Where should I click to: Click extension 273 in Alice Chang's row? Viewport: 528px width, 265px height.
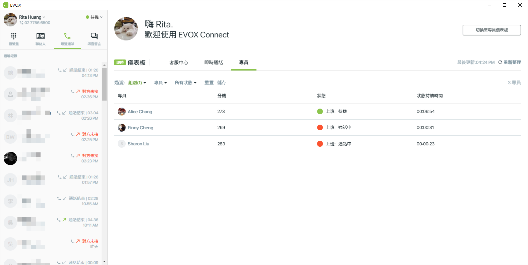(x=221, y=112)
